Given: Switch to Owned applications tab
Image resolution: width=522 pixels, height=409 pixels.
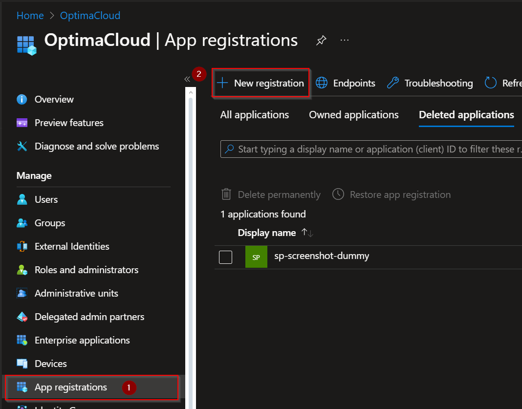Looking at the screenshot, I should [353, 115].
